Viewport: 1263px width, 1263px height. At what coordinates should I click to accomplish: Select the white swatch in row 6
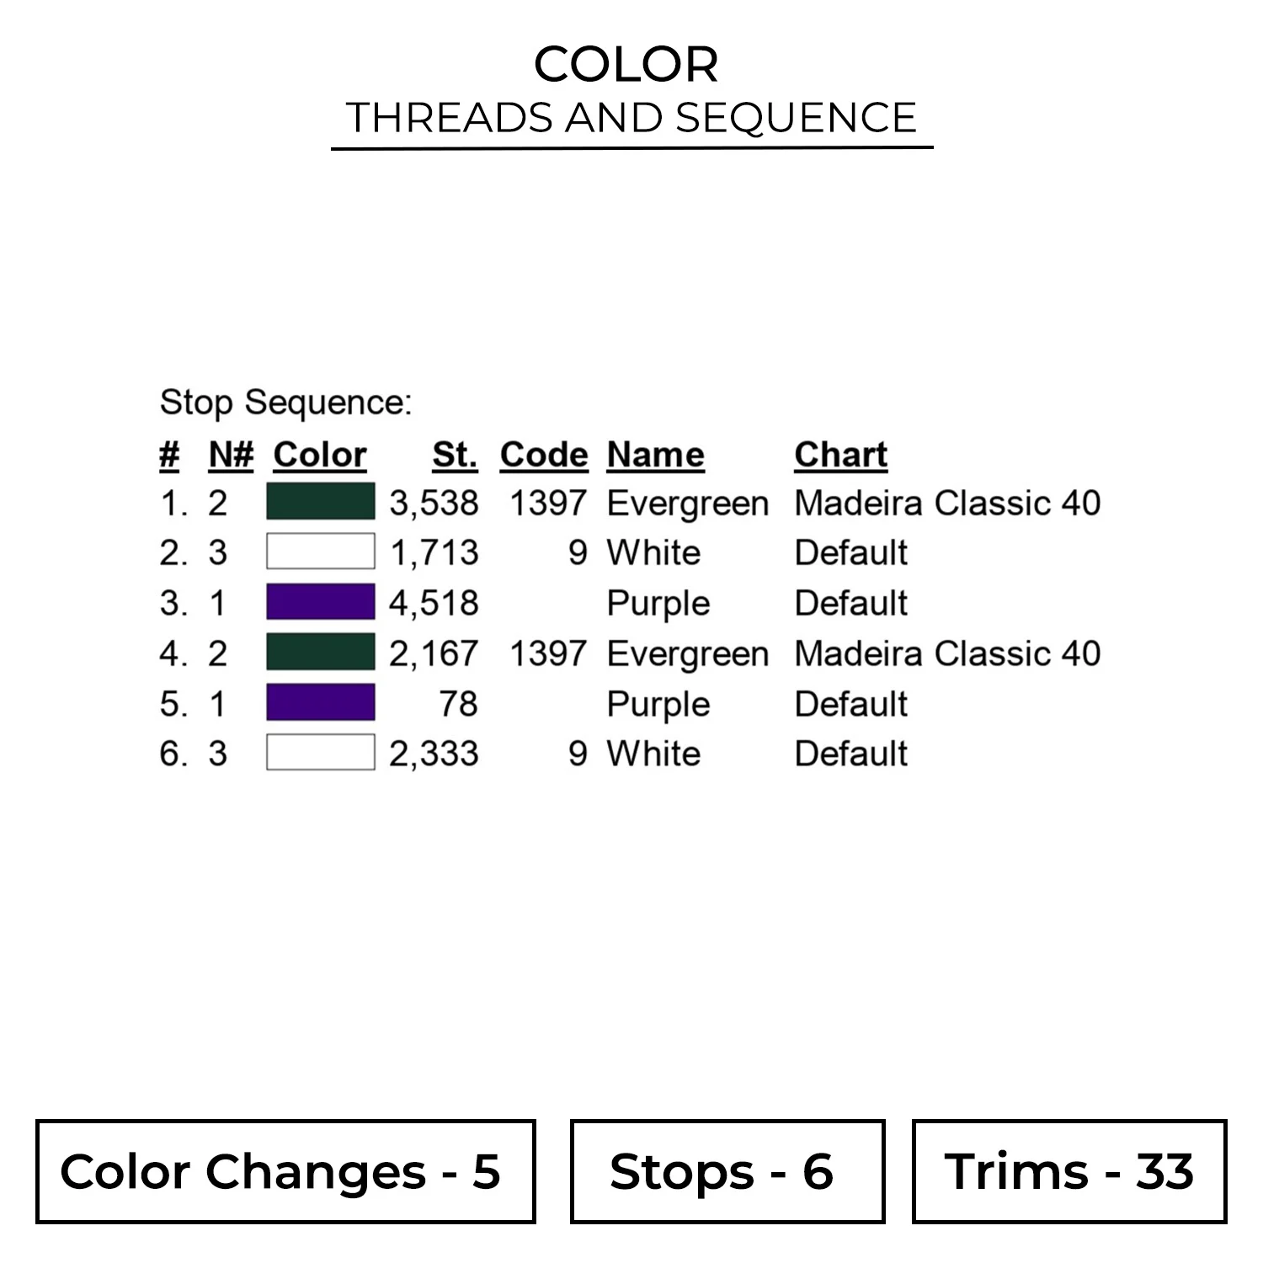[x=321, y=752]
